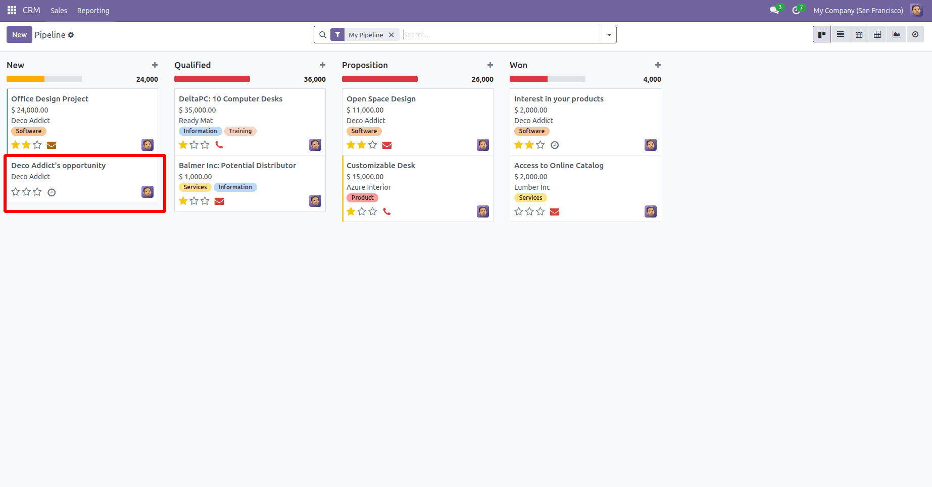Click the Product tag on Customizable Desk
The image size is (932, 487).
(362, 198)
